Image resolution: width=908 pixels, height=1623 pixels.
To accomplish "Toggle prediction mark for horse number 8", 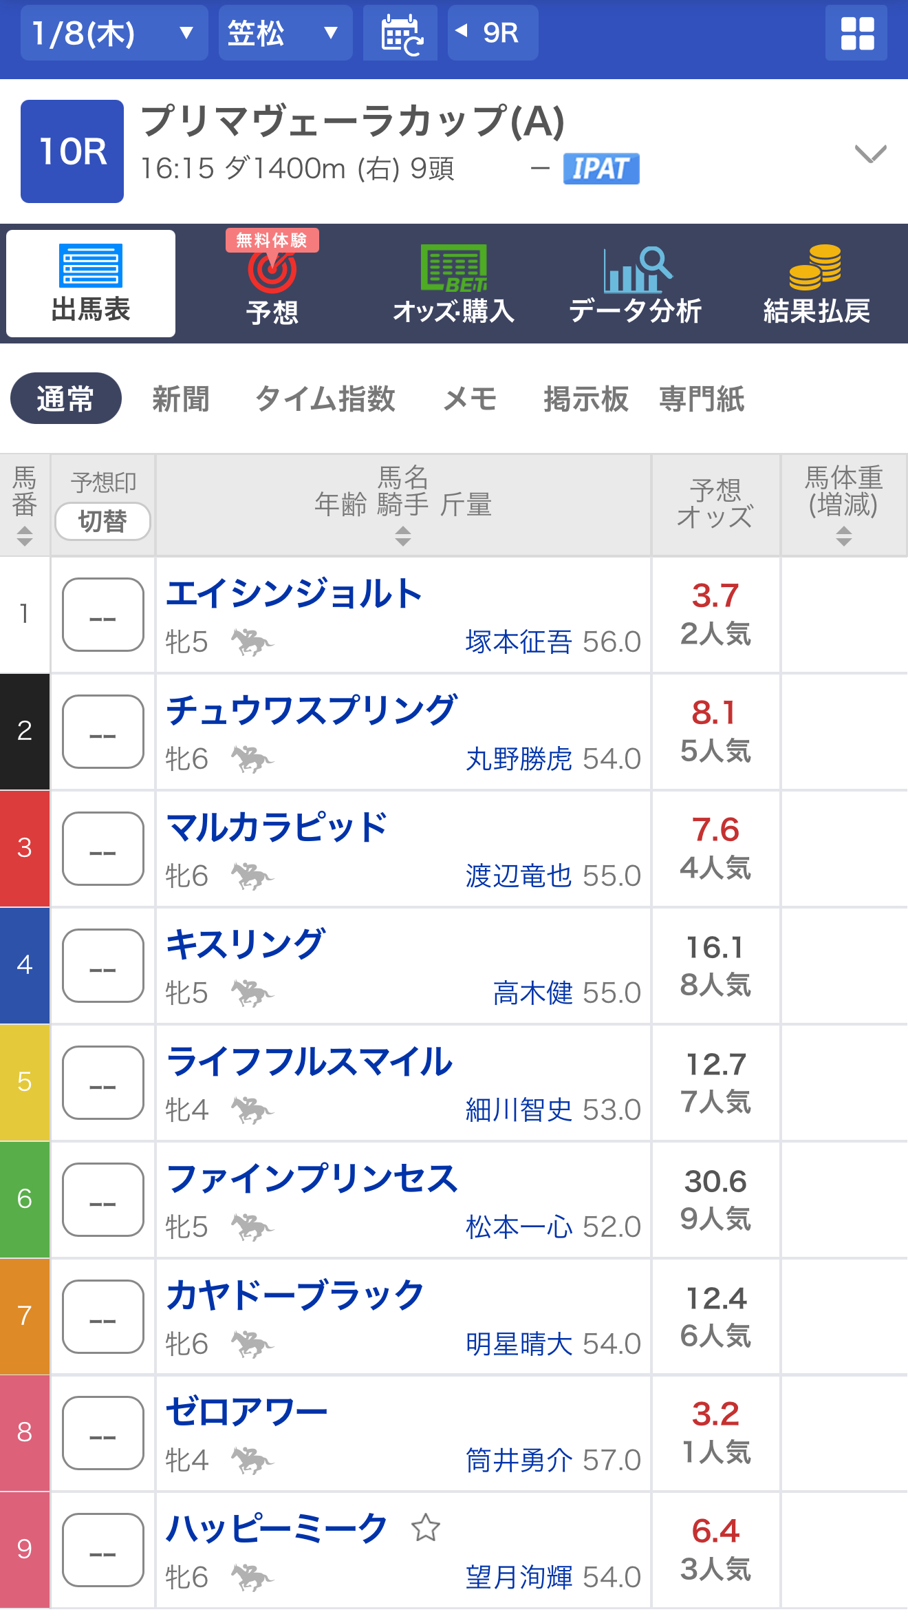I will (x=102, y=1433).
